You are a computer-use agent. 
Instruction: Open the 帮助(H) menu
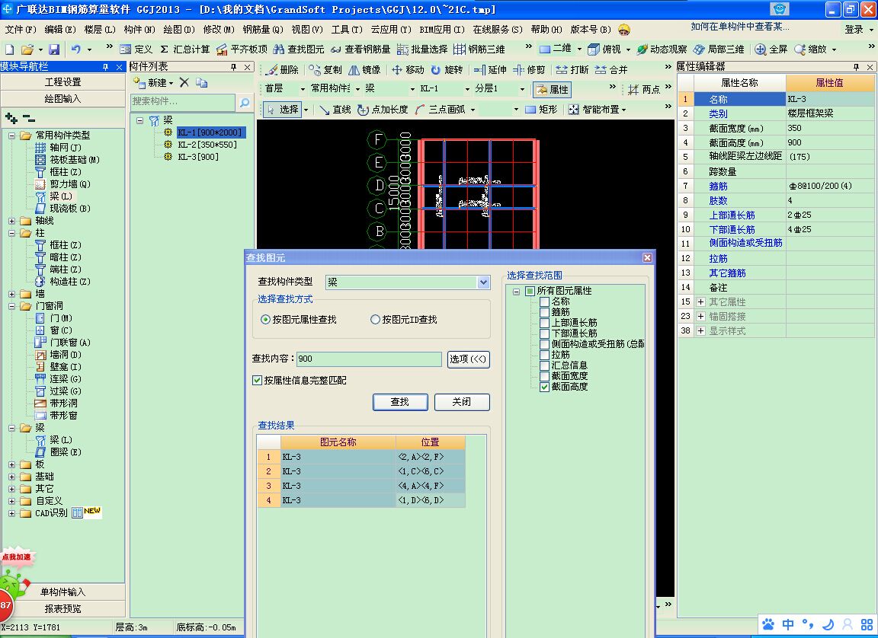[x=546, y=29]
